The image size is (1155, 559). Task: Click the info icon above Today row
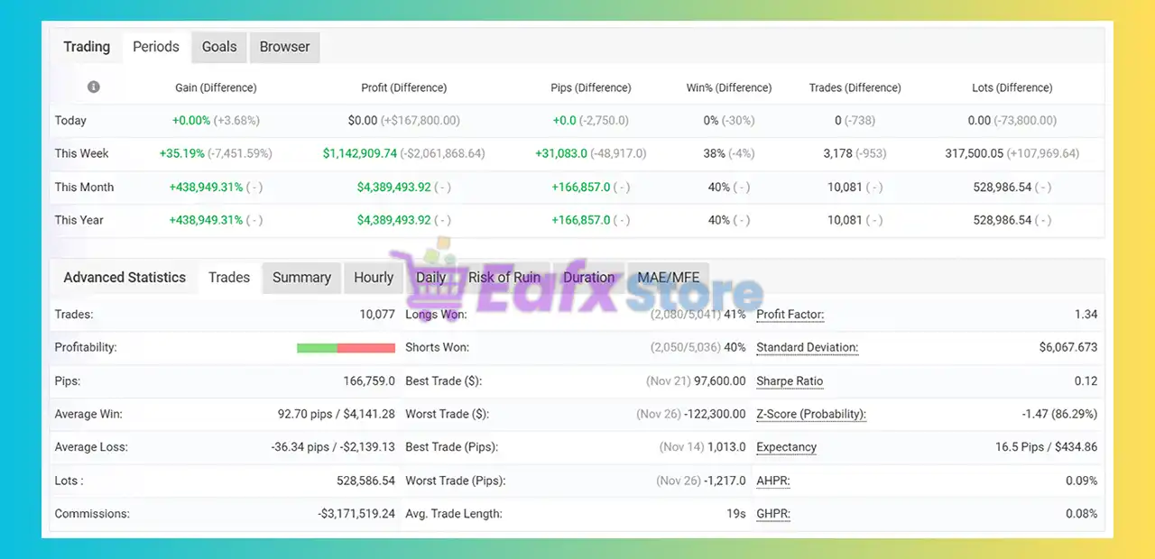click(x=94, y=87)
